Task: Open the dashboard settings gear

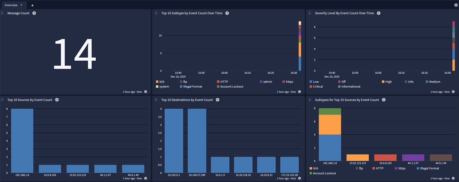Action: (x=456, y=5)
